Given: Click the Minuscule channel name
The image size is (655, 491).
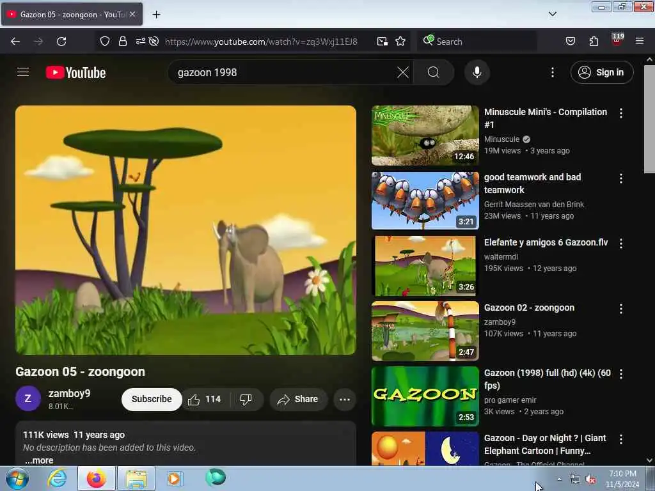Looking at the screenshot, I should pos(501,139).
